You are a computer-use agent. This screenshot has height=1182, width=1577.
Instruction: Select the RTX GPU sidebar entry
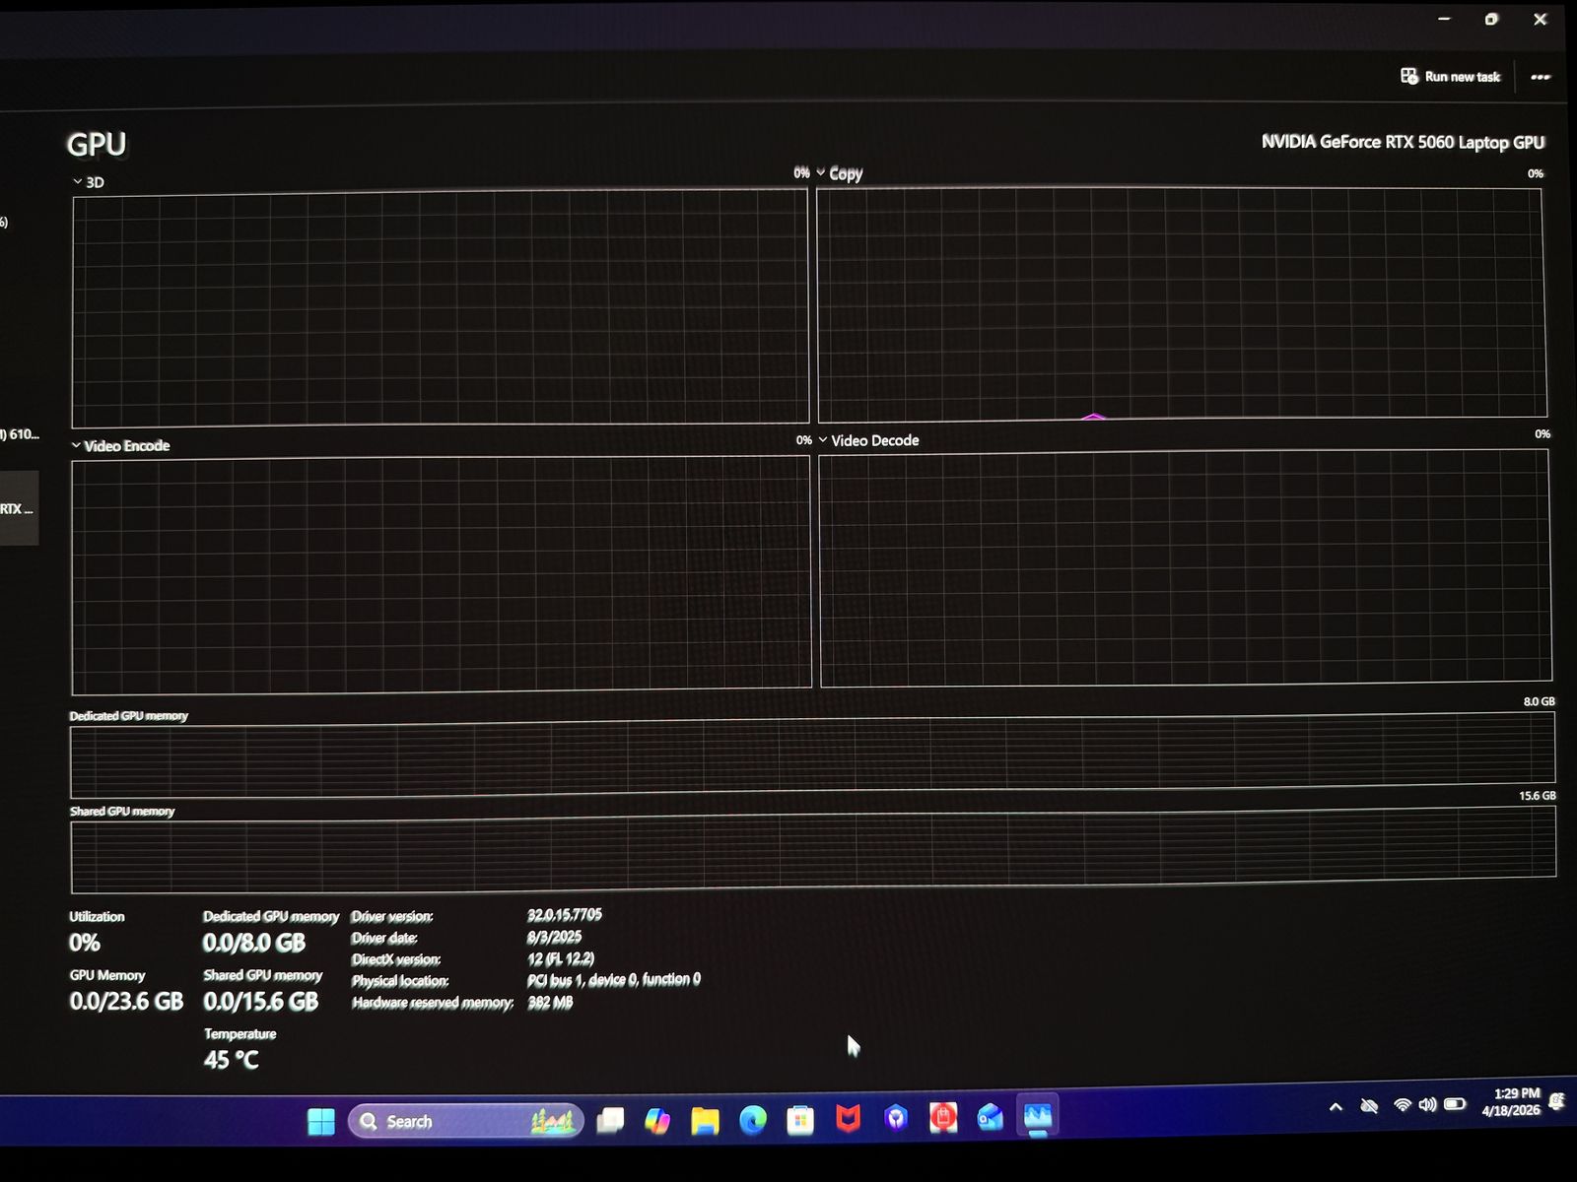point(18,508)
